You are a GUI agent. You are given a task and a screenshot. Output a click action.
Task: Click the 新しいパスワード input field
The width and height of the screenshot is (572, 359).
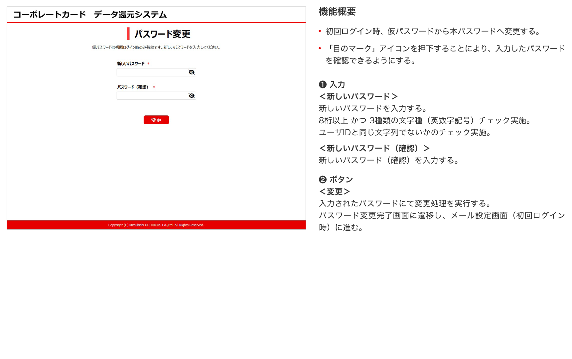152,72
